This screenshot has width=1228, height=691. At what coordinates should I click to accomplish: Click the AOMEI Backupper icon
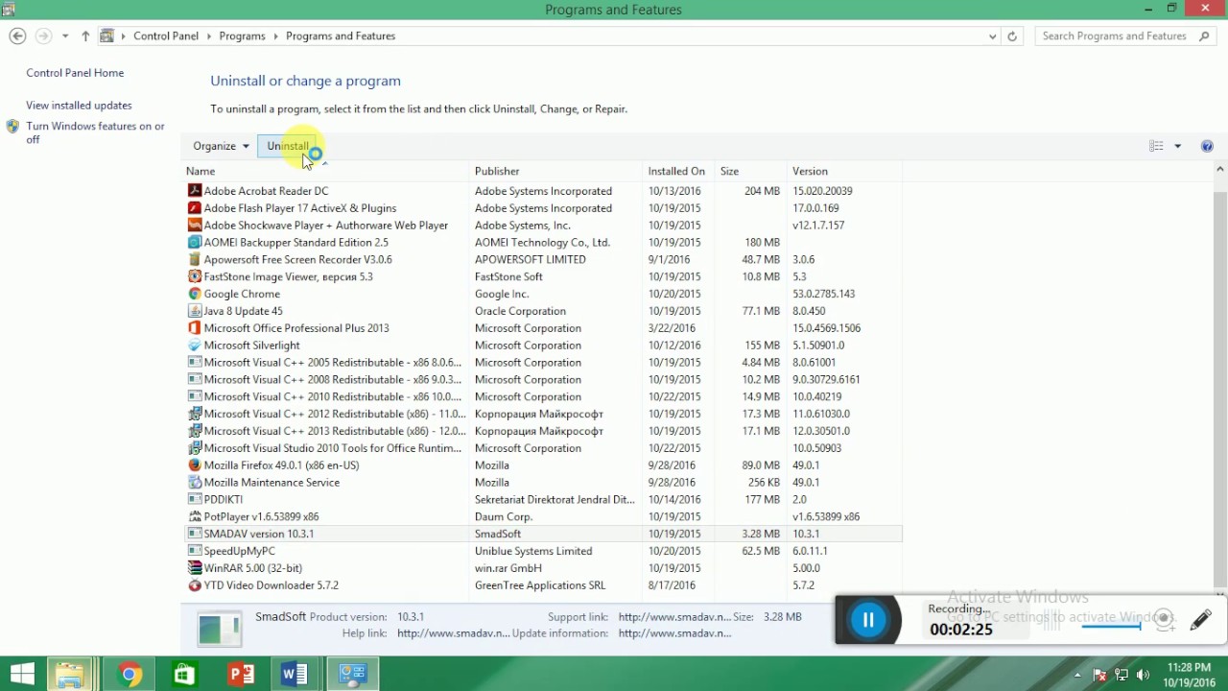(195, 243)
